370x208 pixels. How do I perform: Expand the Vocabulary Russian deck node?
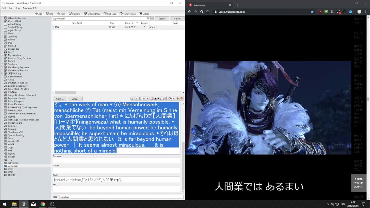(2, 70)
